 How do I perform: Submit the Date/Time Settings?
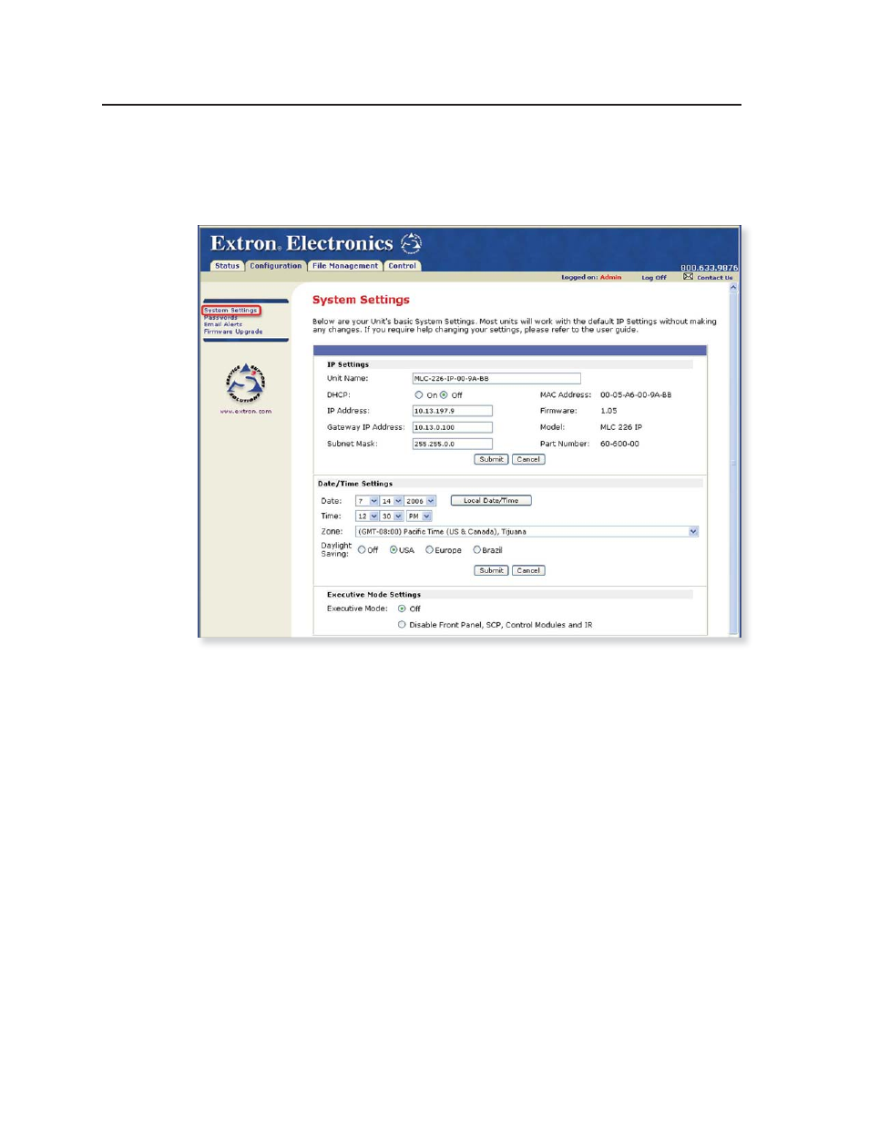pos(491,570)
